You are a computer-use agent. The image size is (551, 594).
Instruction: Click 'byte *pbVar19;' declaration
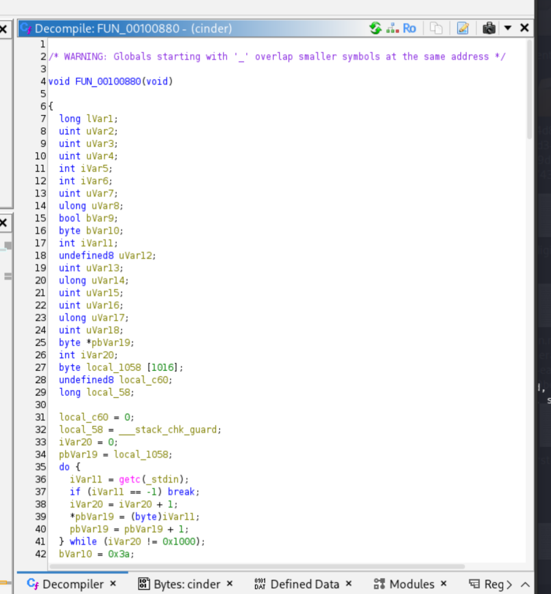(x=96, y=343)
